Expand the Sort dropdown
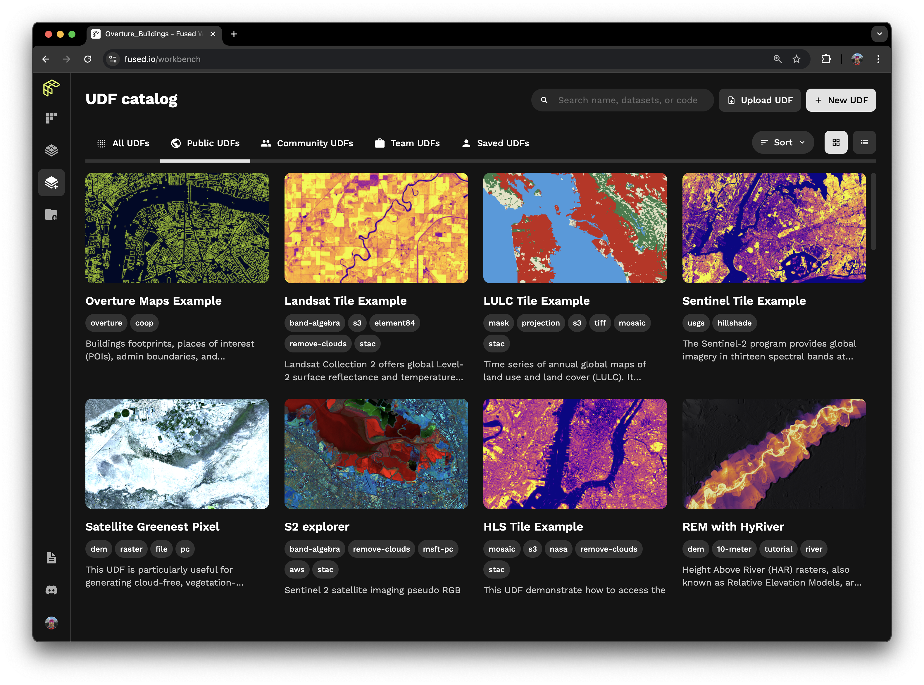This screenshot has width=924, height=685. coord(783,142)
